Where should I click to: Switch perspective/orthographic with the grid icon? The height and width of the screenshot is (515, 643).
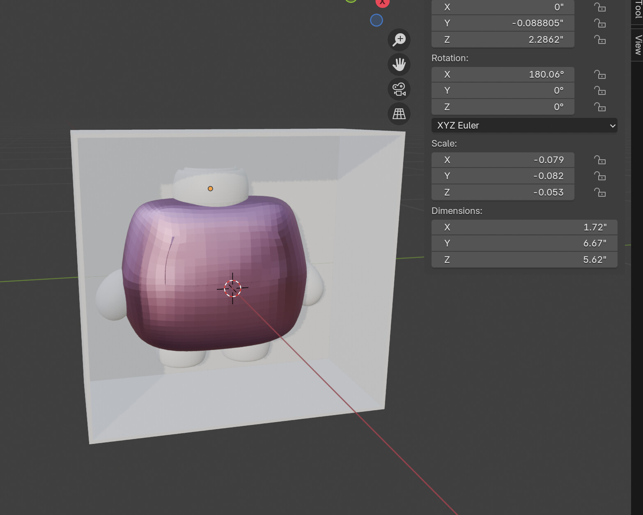(x=399, y=114)
